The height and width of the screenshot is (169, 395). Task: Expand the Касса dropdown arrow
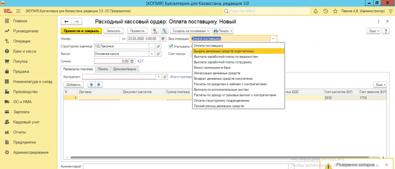click(x=152, y=54)
